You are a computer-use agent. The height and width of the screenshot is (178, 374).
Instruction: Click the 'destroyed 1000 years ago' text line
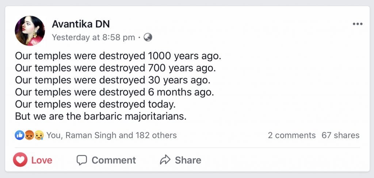pos(118,57)
